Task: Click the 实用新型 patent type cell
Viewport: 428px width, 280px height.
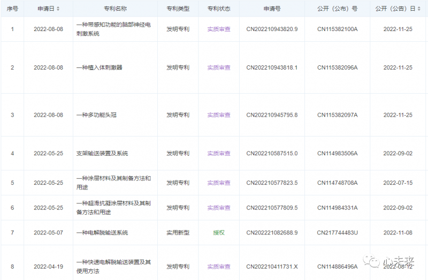Action: click(178, 233)
